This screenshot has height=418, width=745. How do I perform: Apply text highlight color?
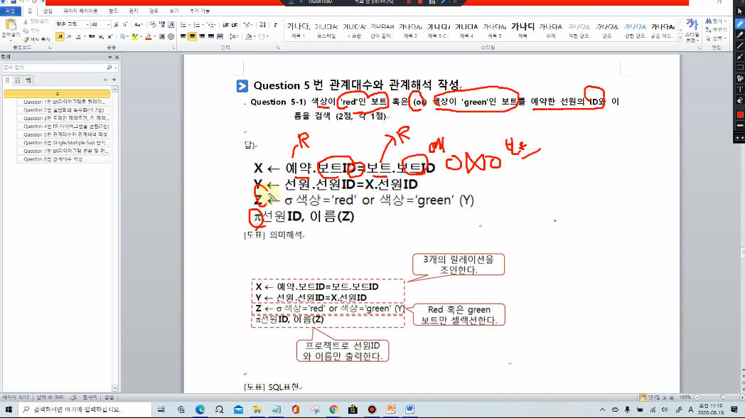click(x=135, y=36)
